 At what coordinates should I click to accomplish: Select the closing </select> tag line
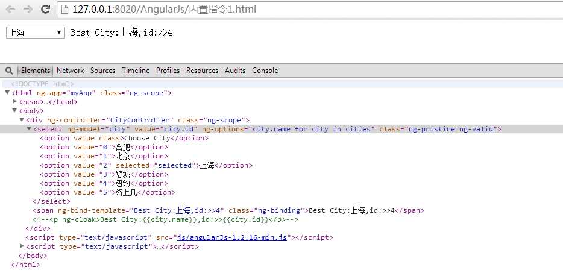tap(51, 201)
